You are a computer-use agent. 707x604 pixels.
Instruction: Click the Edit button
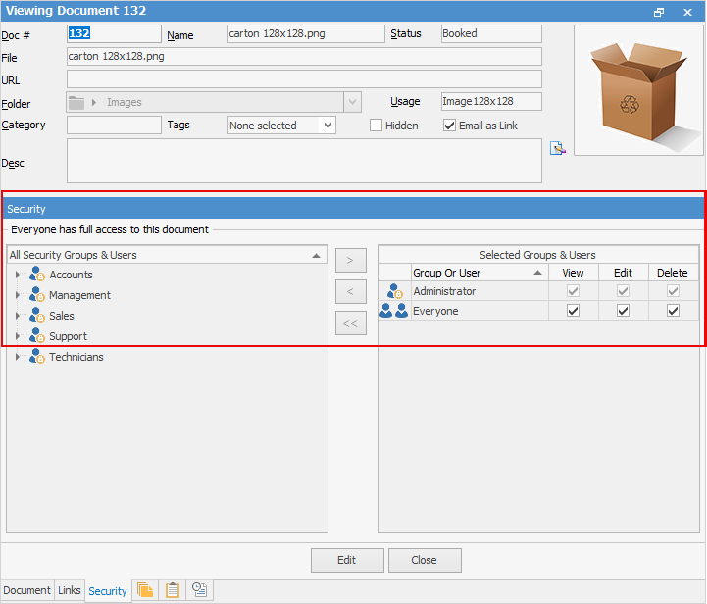coord(346,560)
